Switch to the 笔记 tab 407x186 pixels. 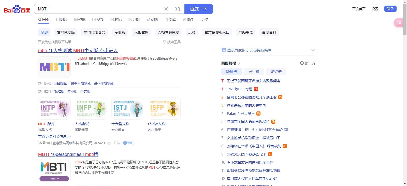(x=116, y=20)
